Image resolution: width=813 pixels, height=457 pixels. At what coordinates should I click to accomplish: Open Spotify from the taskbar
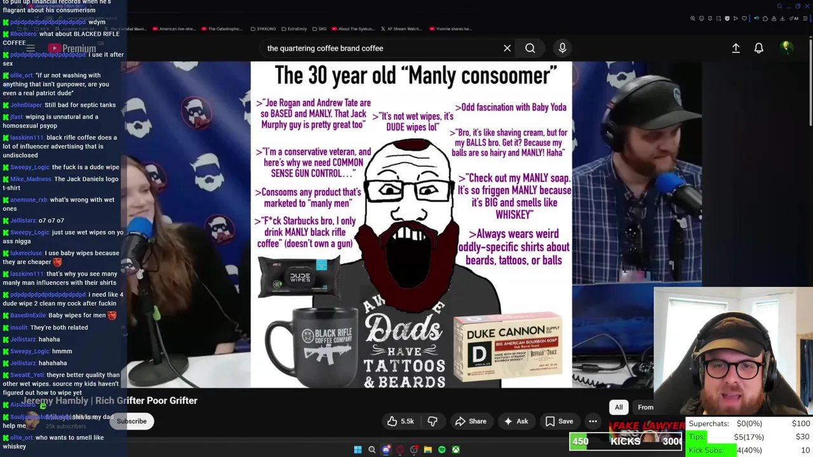coord(441,449)
